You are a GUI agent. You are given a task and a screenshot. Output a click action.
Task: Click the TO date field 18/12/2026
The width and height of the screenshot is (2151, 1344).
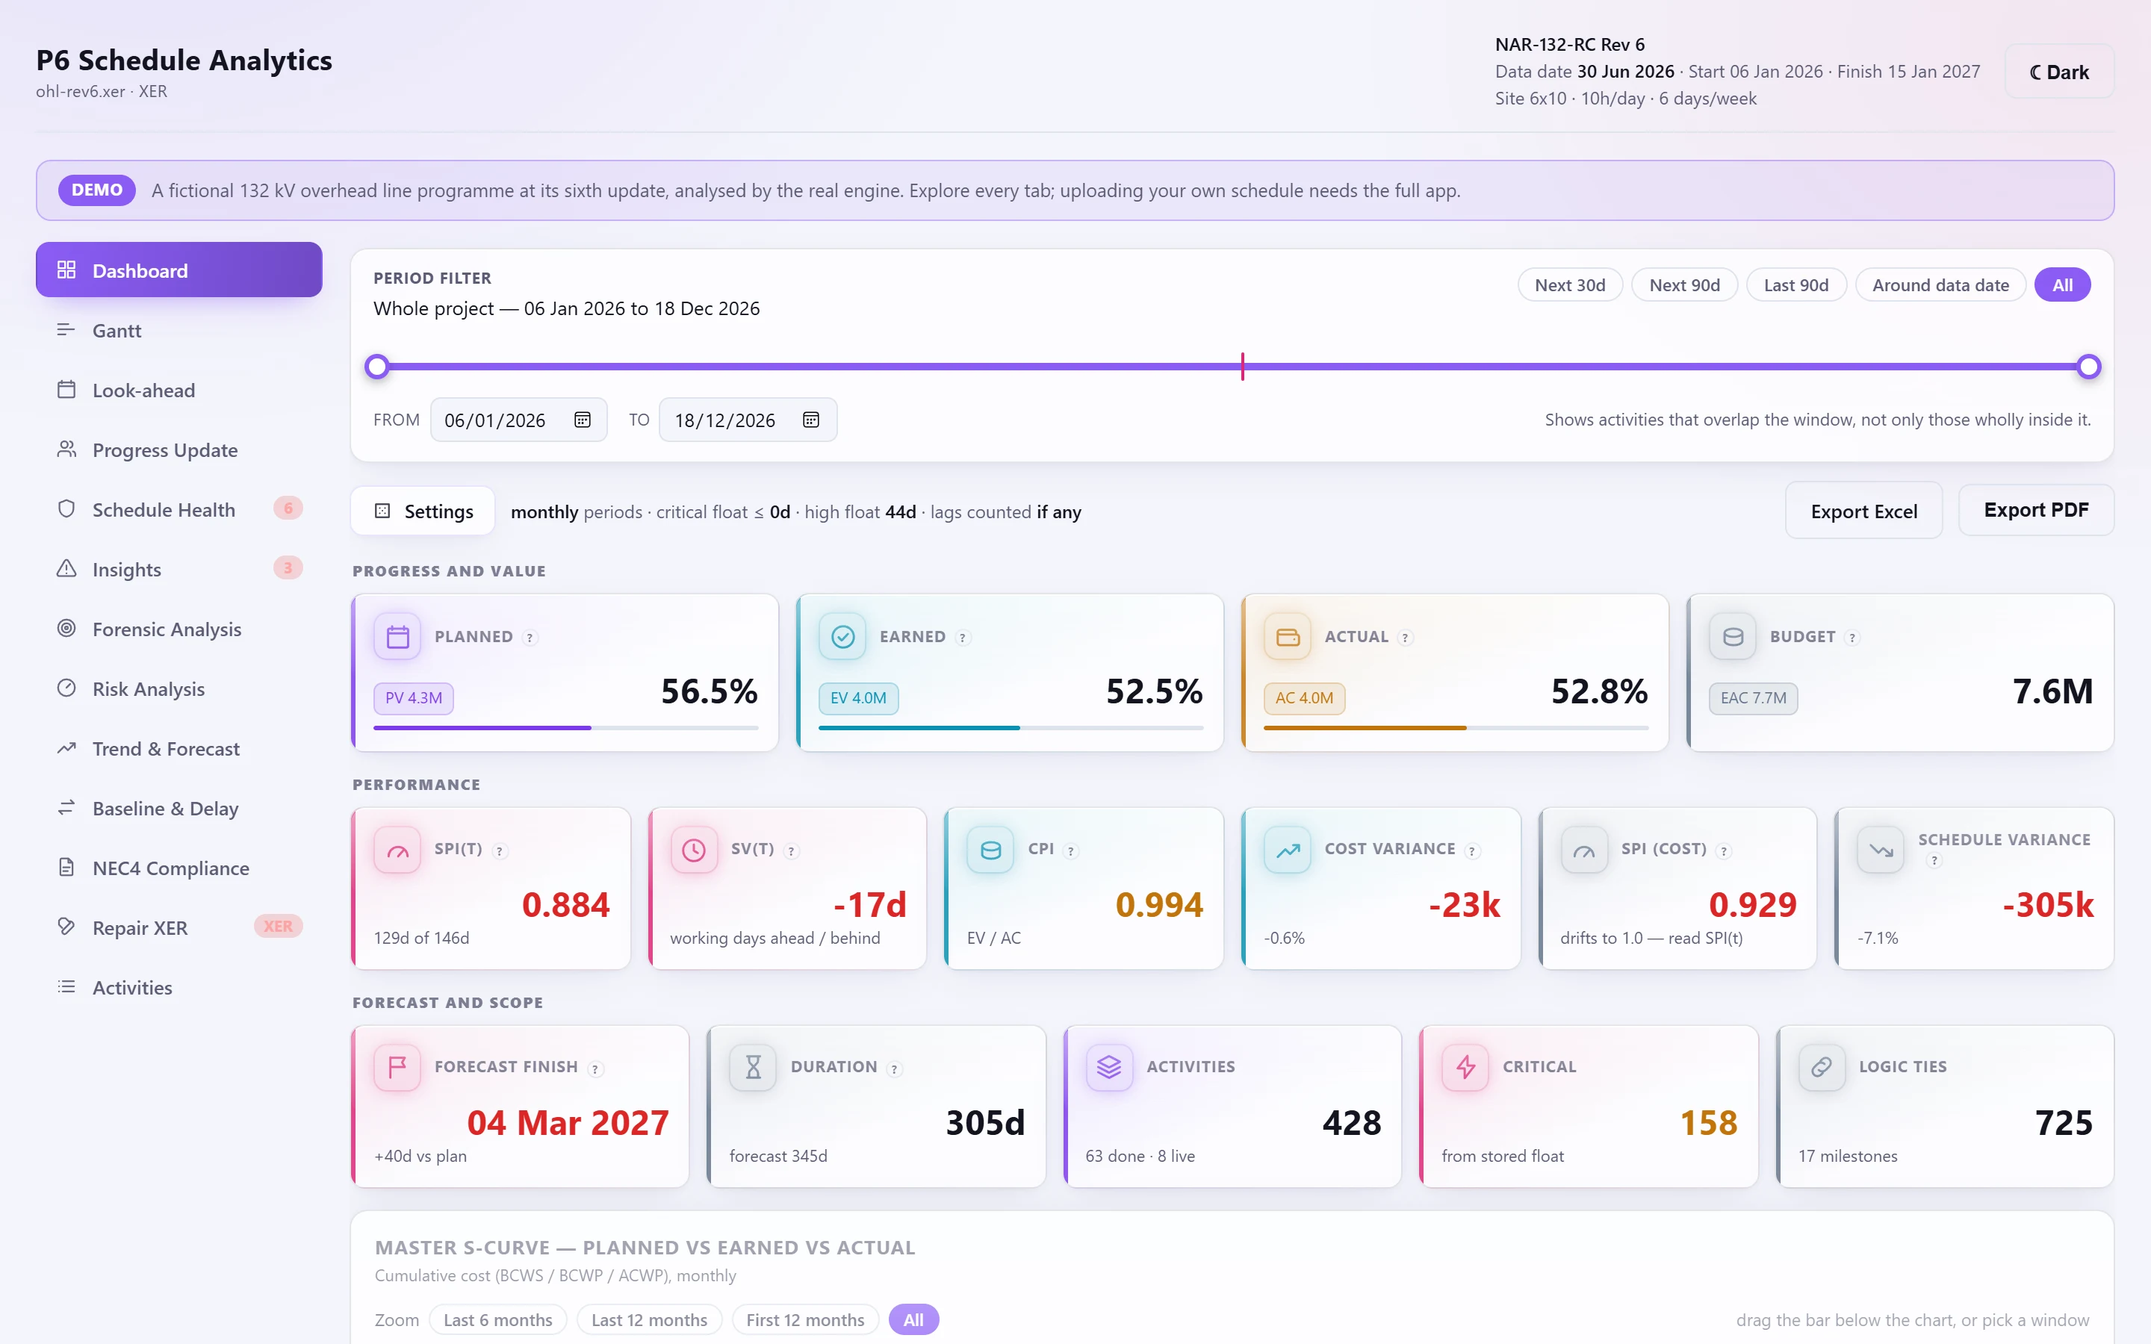coord(748,420)
